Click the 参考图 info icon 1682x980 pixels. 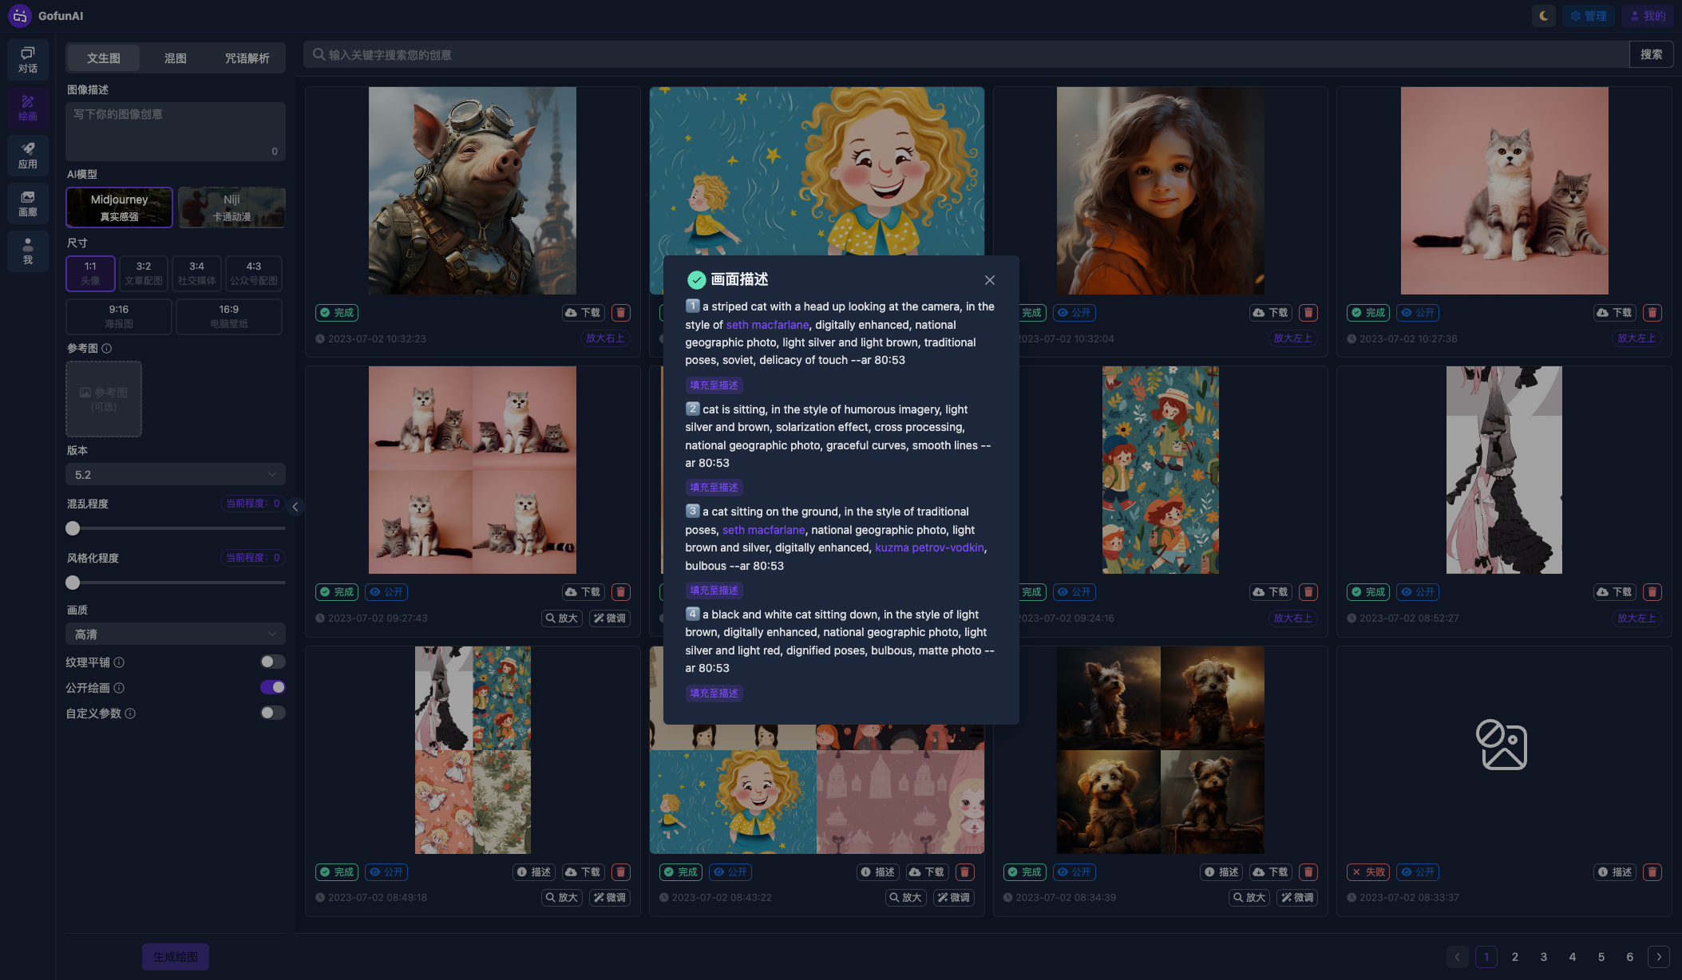pos(107,349)
